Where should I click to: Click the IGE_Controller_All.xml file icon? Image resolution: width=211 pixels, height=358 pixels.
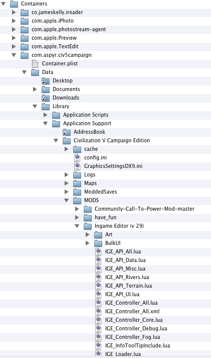click(x=98, y=311)
